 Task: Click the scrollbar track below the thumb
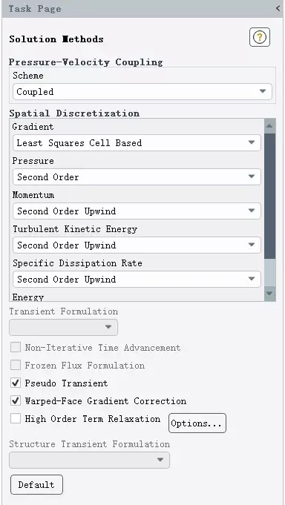269,272
